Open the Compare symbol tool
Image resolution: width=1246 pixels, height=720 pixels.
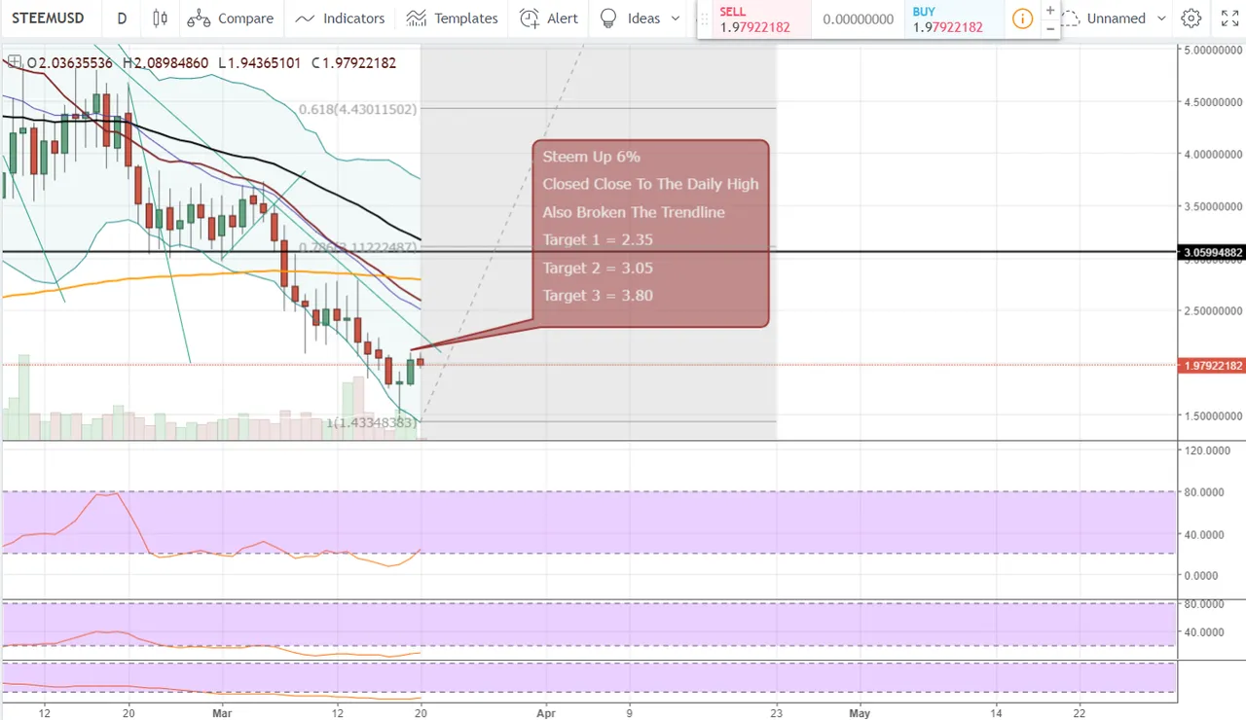(x=231, y=18)
